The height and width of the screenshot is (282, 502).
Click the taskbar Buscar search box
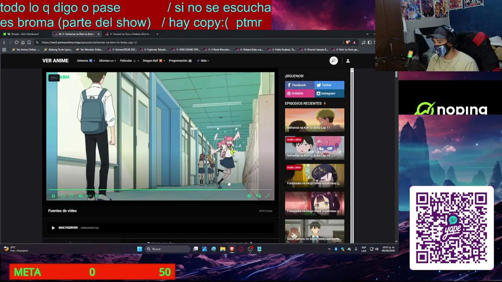tap(167, 249)
